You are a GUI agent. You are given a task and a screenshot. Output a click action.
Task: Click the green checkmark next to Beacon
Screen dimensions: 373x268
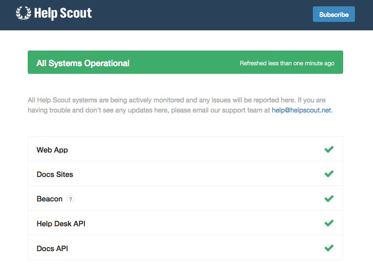coord(329,198)
